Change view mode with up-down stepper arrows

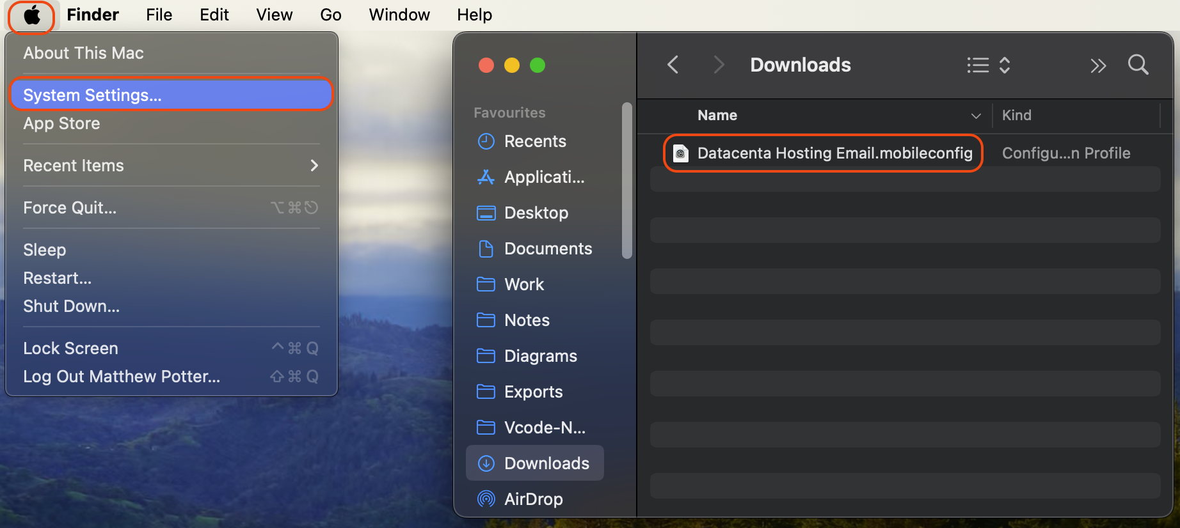tap(1005, 65)
